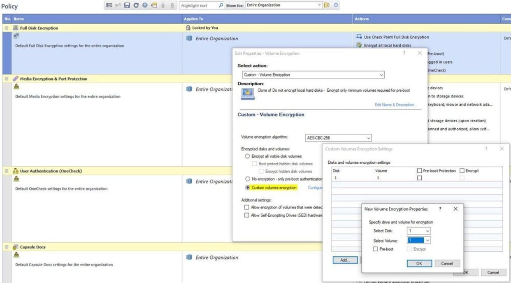Viewport: 511px width, 283px height.
Task: Click the cube icon in Full Disk Encryption row
Action: (189, 38)
